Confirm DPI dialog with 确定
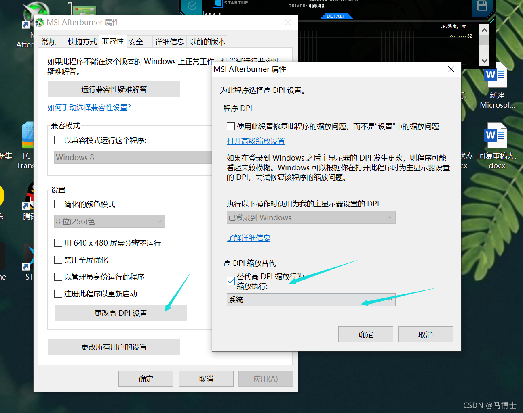The height and width of the screenshot is (413, 523). 366,334
